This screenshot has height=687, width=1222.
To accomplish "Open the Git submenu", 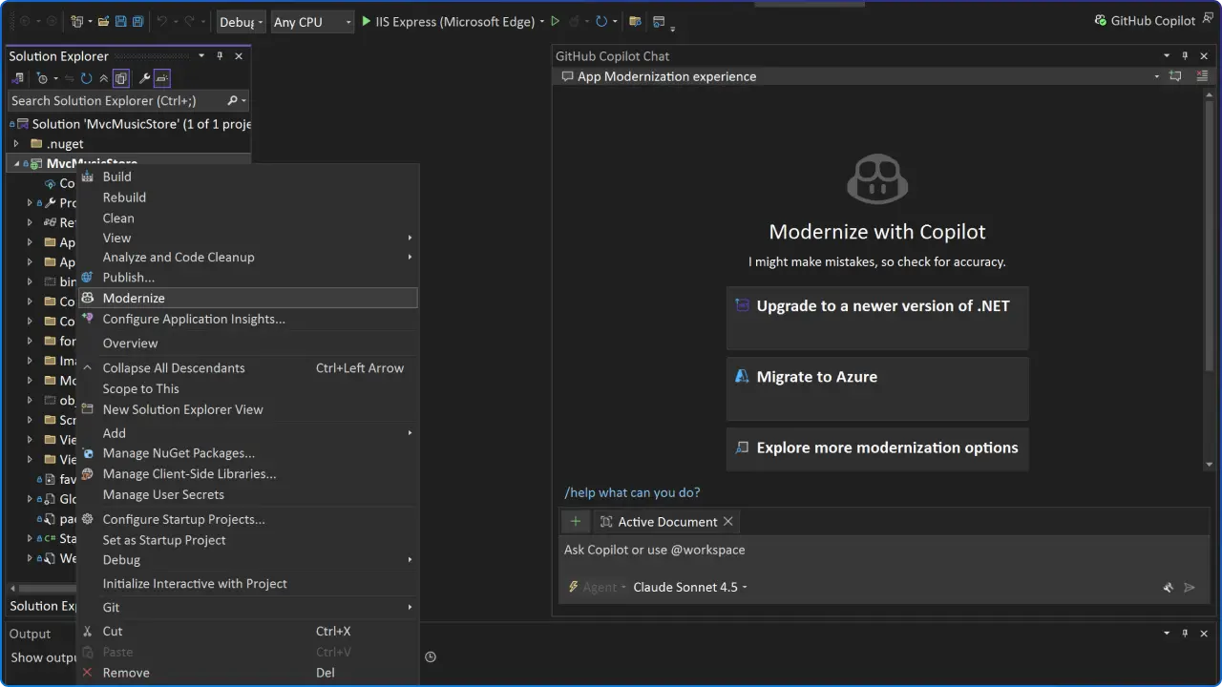I will pos(248,607).
